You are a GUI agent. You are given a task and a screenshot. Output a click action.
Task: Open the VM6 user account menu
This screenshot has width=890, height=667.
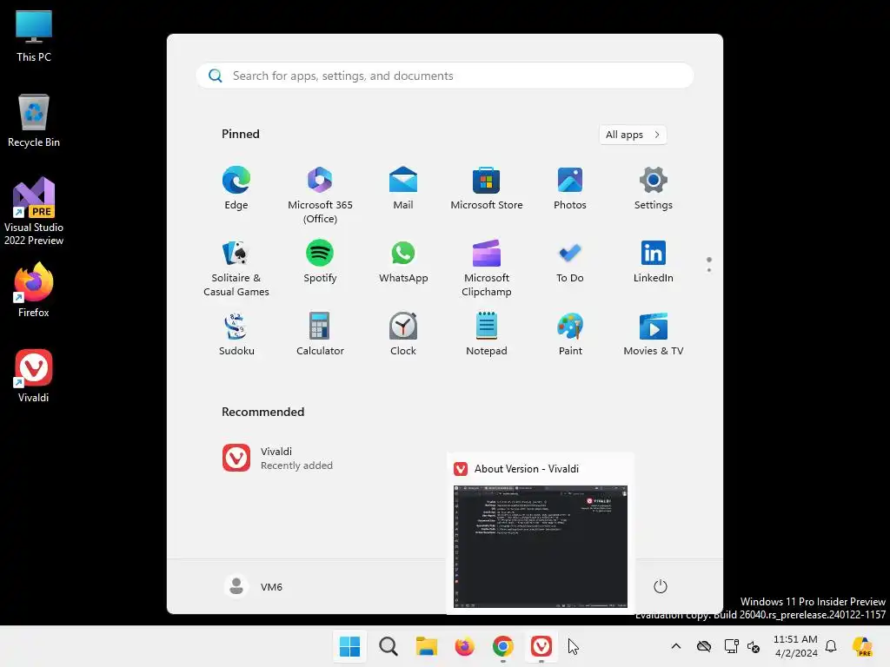254,586
